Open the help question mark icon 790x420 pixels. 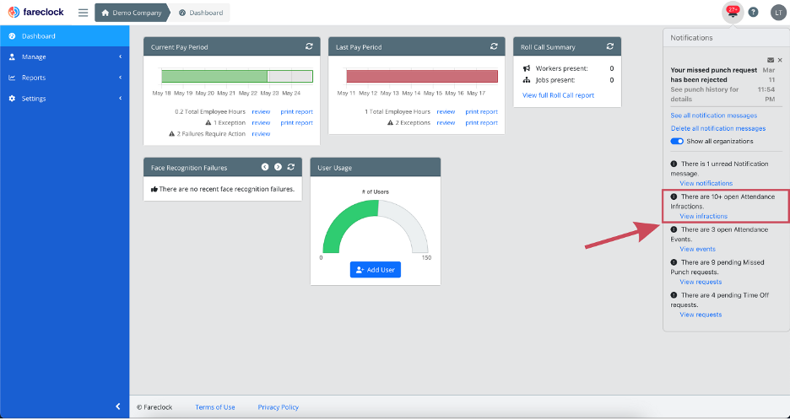753,13
